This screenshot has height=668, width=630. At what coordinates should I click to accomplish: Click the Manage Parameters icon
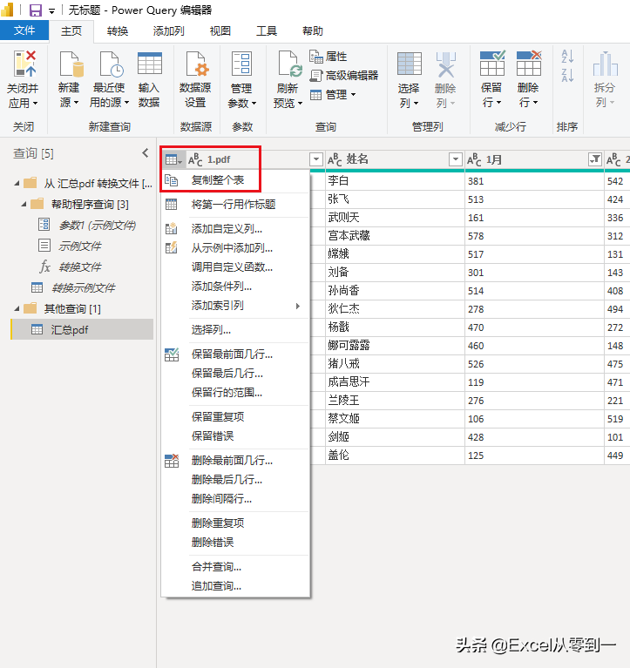241,64
